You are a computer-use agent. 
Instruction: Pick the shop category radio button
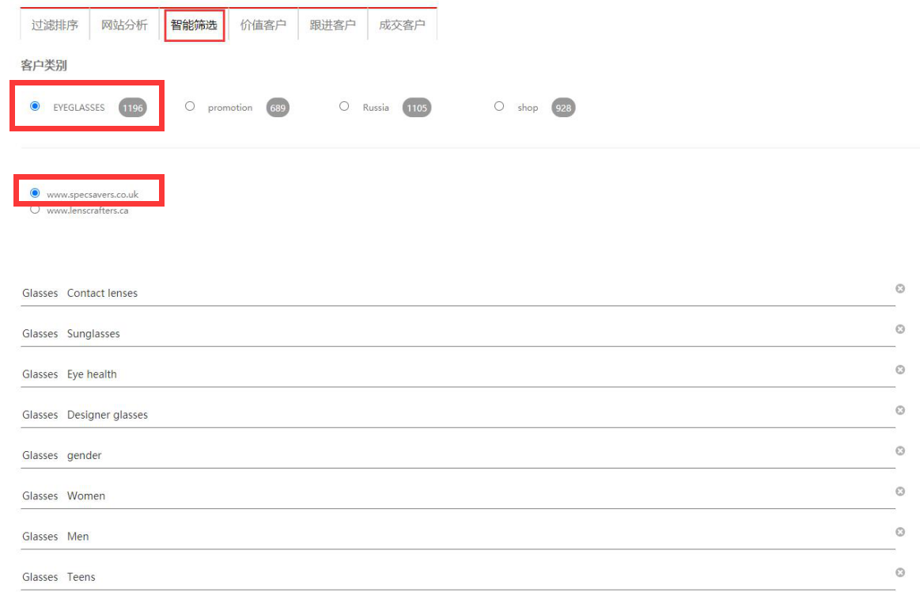coord(499,106)
